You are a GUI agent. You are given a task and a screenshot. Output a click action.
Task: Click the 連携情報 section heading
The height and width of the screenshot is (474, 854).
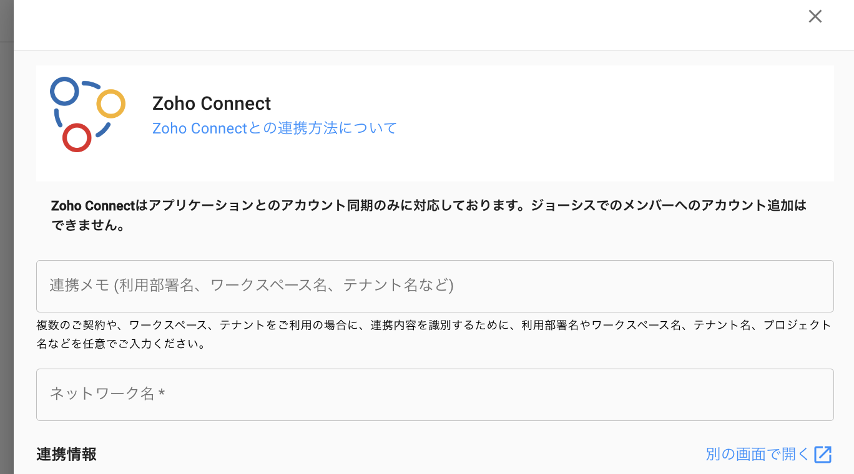coord(66,454)
